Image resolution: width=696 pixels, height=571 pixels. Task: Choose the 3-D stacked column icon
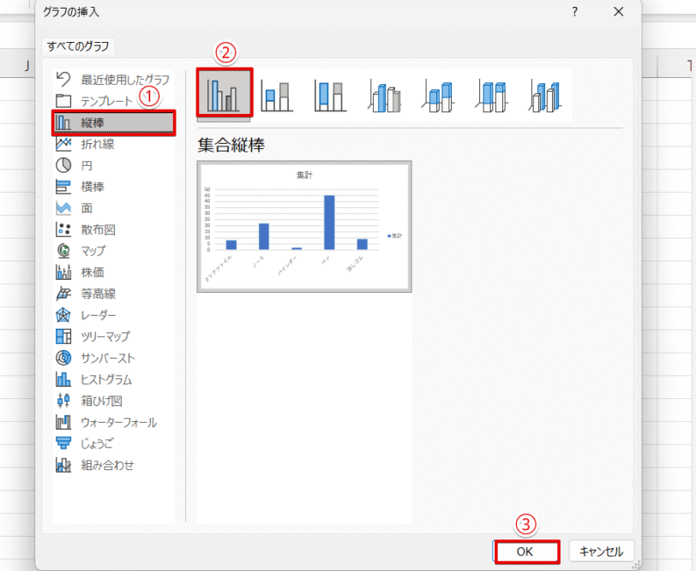[439, 96]
